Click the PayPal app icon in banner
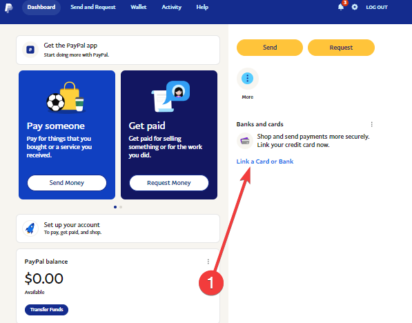The width and height of the screenshot is (412, 323). [x=30, y=50]
